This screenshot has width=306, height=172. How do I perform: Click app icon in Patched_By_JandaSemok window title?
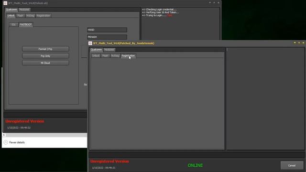(90, 43)
